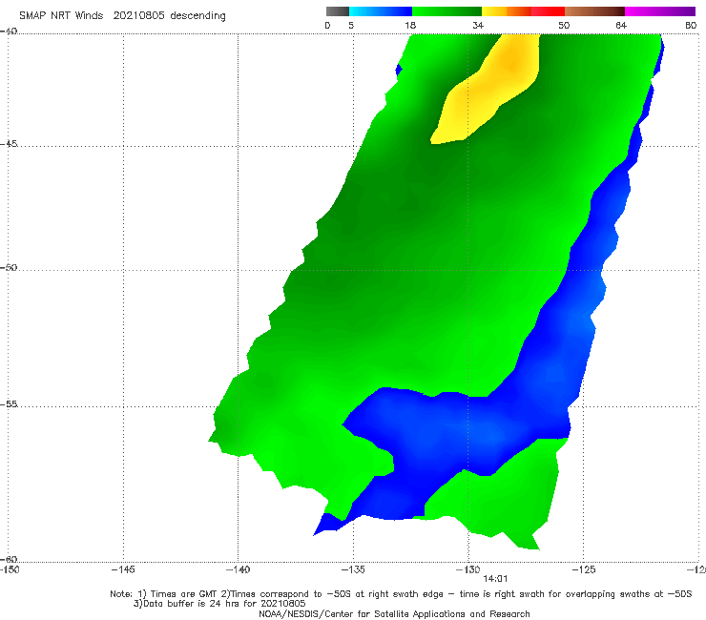Click the note '3)Data buffer is 24 hrs'
Viewport: 706px width, 620px height.
coord(219,604)
